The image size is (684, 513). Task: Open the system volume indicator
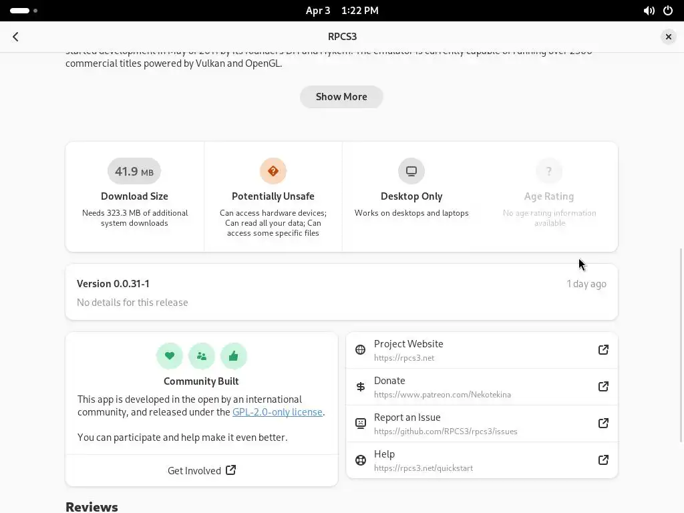click(x=649, y=11)
